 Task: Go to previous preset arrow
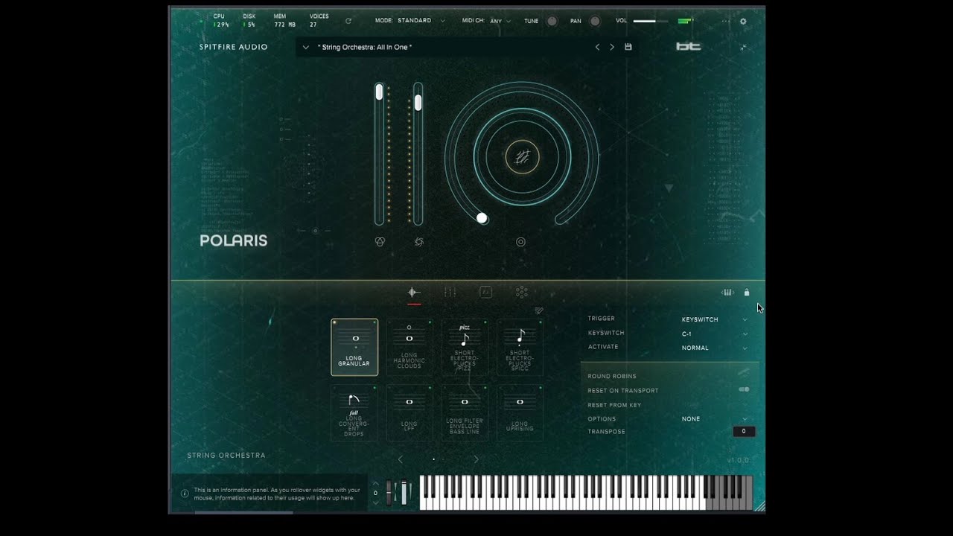597,47
